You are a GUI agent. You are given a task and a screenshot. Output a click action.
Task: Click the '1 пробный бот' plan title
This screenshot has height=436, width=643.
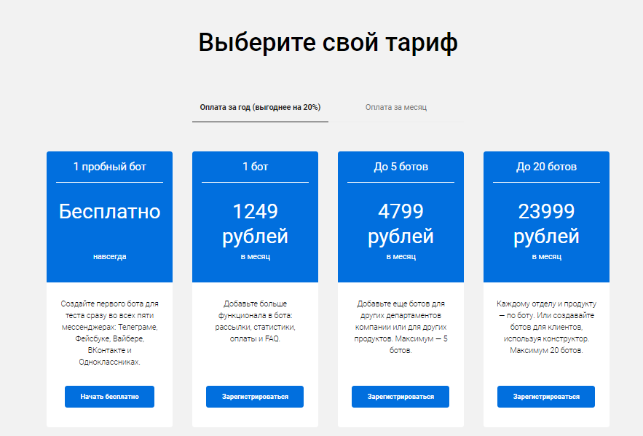[x=109, y=167]
